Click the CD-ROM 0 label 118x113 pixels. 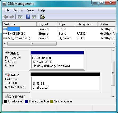(x=18, y=97)
